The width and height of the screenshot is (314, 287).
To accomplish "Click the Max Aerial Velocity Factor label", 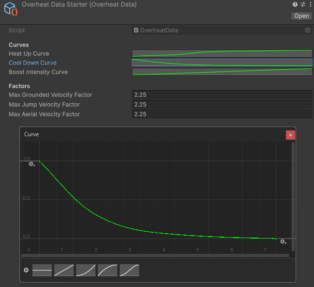I will tap(44, 114).
